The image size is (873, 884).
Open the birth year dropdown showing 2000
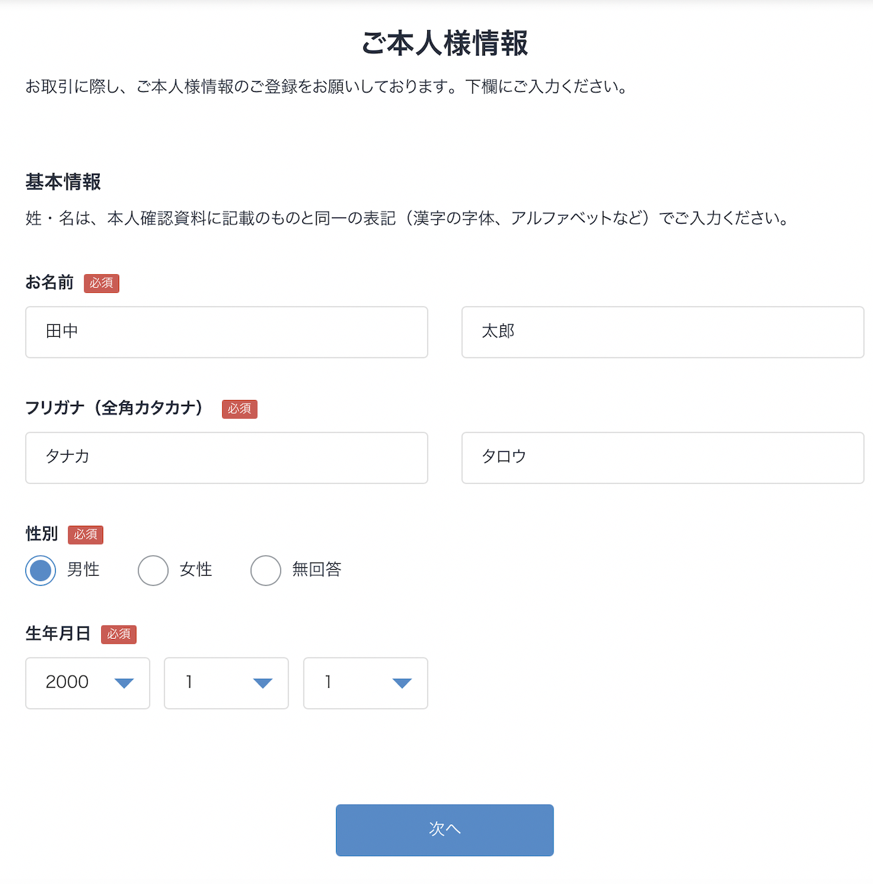coord(88,683)
